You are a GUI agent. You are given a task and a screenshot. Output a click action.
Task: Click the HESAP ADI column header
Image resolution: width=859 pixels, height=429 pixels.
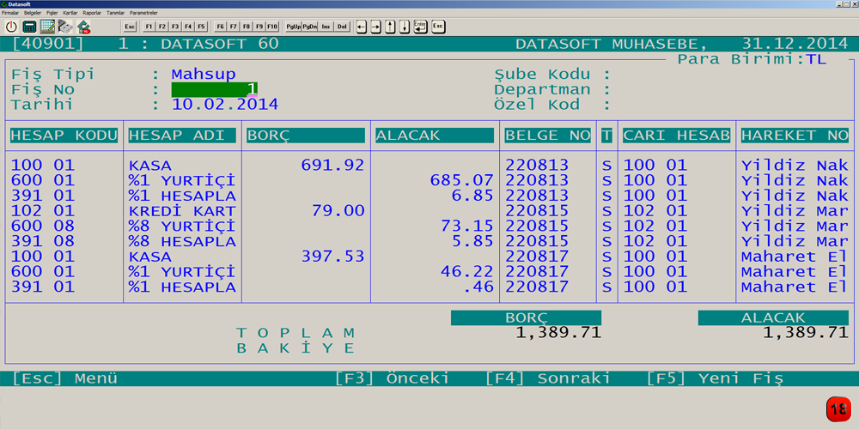pyautogui.click(x=182, y=136)
